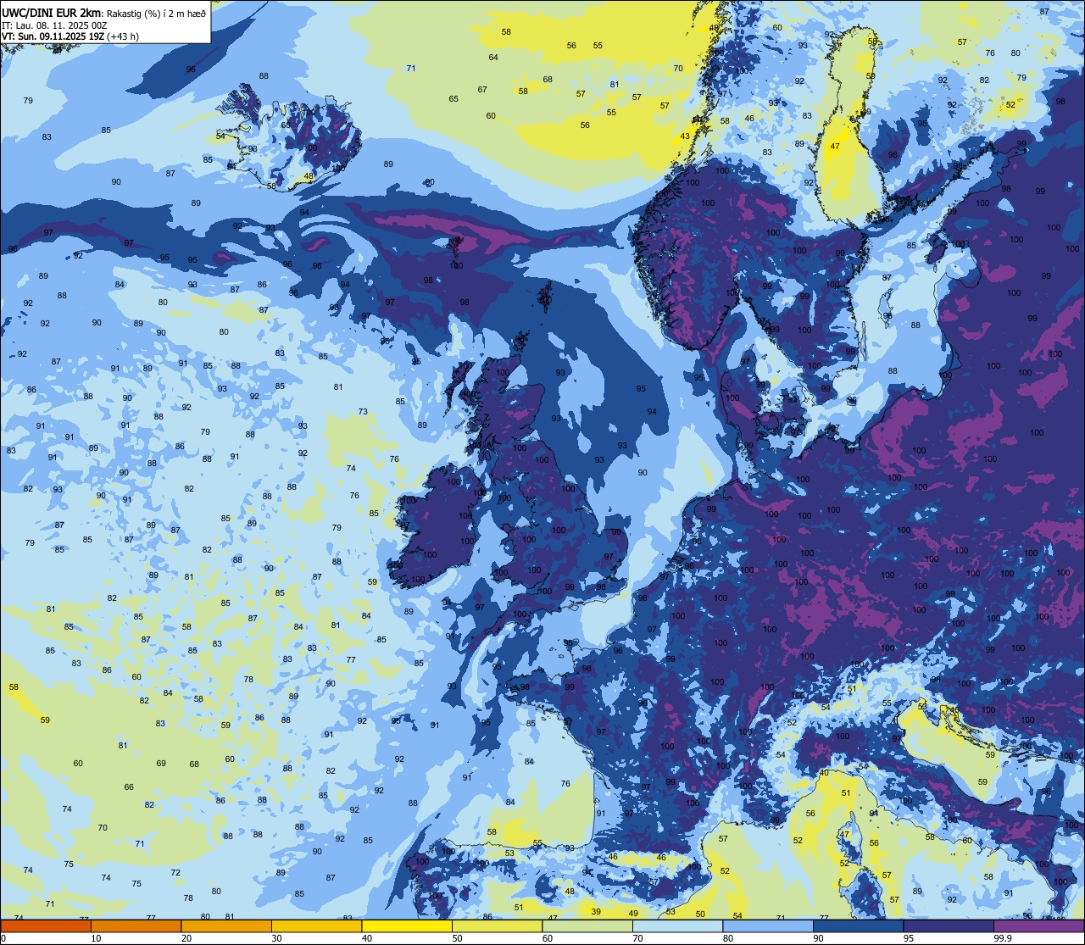Click the 0–10 dark orange legend swatch
Viewport: 1085px width, 945px height.
pyautogui.click(x=46, y=926)
